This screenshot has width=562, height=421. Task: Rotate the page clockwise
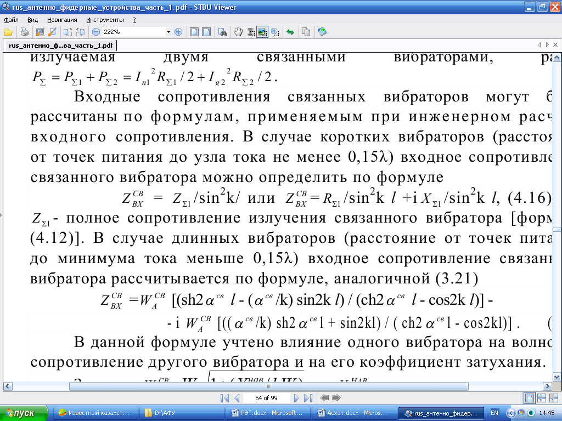pos(68,32)
